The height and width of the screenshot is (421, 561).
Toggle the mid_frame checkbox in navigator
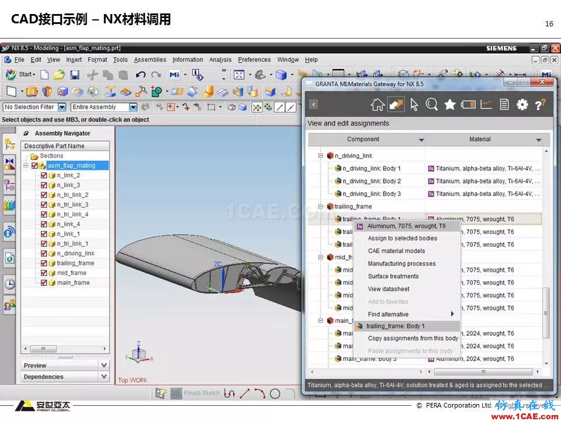pos(44,273)
